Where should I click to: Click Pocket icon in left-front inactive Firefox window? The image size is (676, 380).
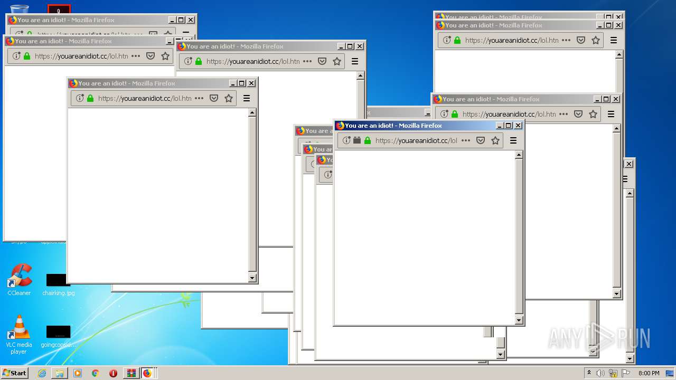(214, 98)
